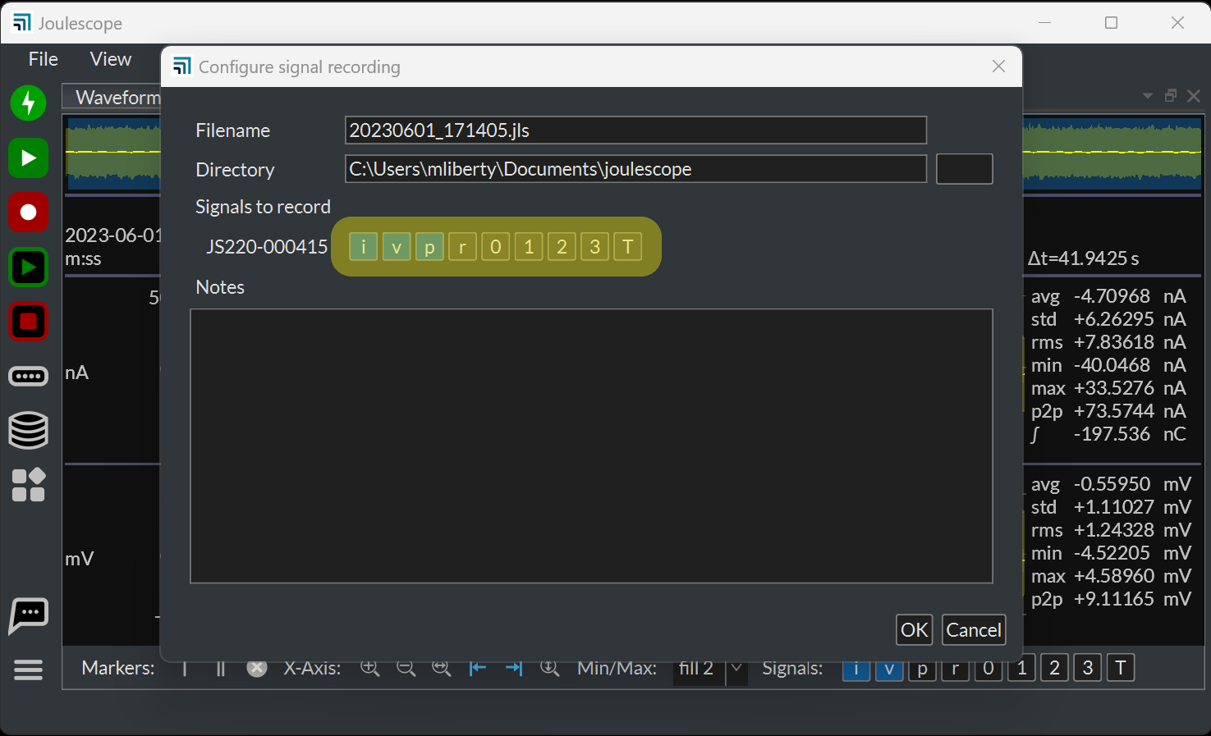Click the Directory path field

[x=635, y=169]
